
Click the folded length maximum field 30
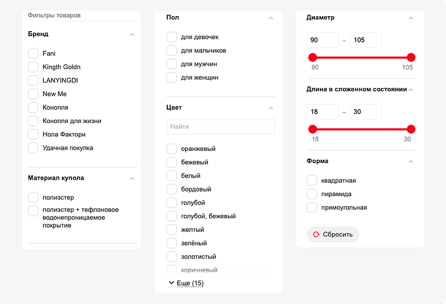tap(366, 112)
